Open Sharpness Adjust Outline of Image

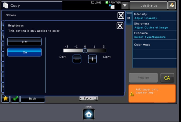pos(155,25)
